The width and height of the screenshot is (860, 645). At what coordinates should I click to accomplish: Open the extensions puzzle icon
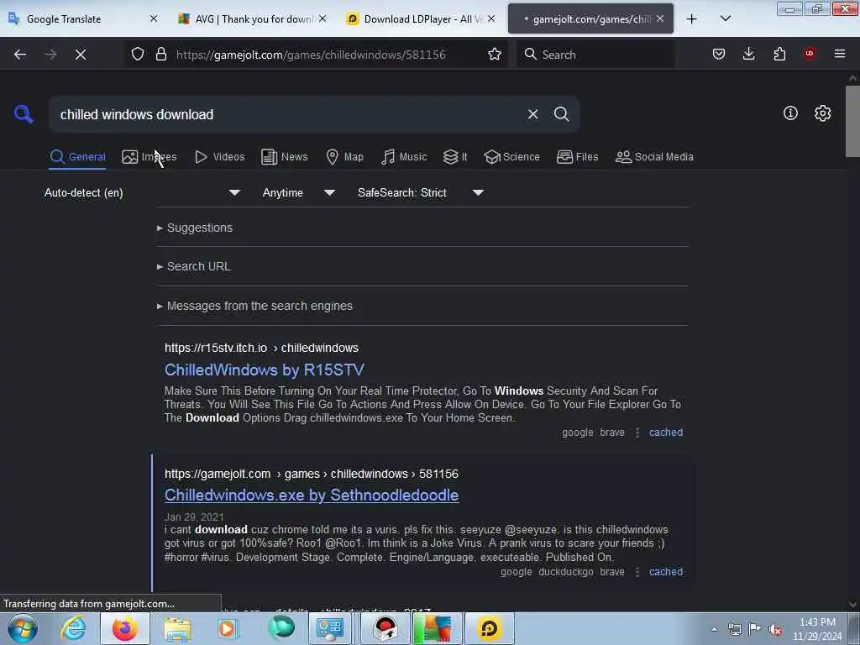pos(779,54)
